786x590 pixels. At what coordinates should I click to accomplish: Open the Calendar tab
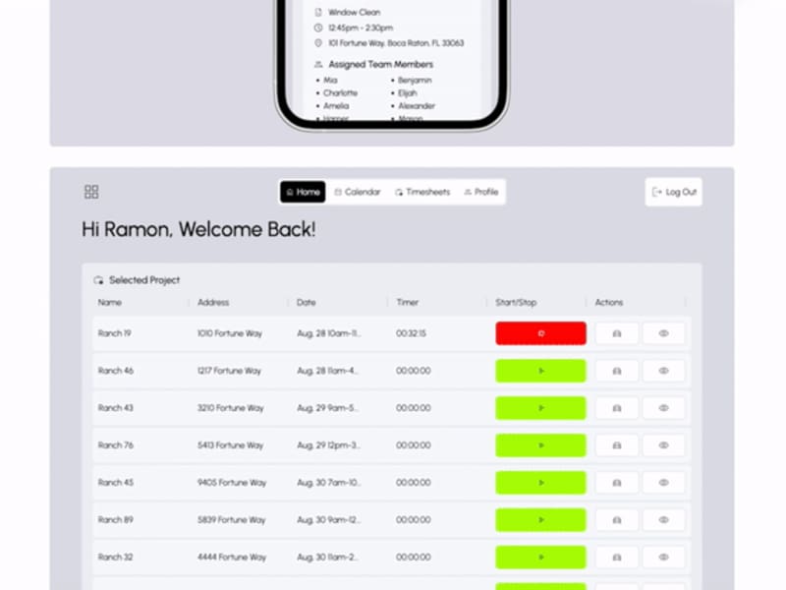click(358, 192)
